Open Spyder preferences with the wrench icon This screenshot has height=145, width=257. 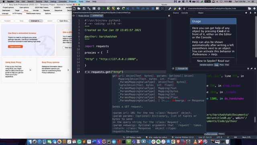(x=170, y=8)
